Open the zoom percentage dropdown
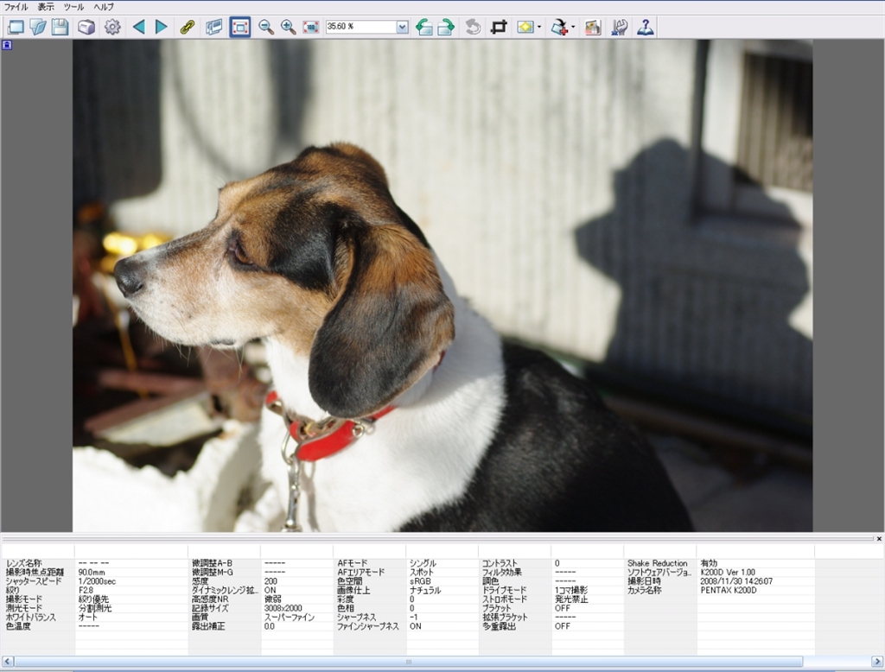This screenshot has width=885, height=672. tap(402, 27)
